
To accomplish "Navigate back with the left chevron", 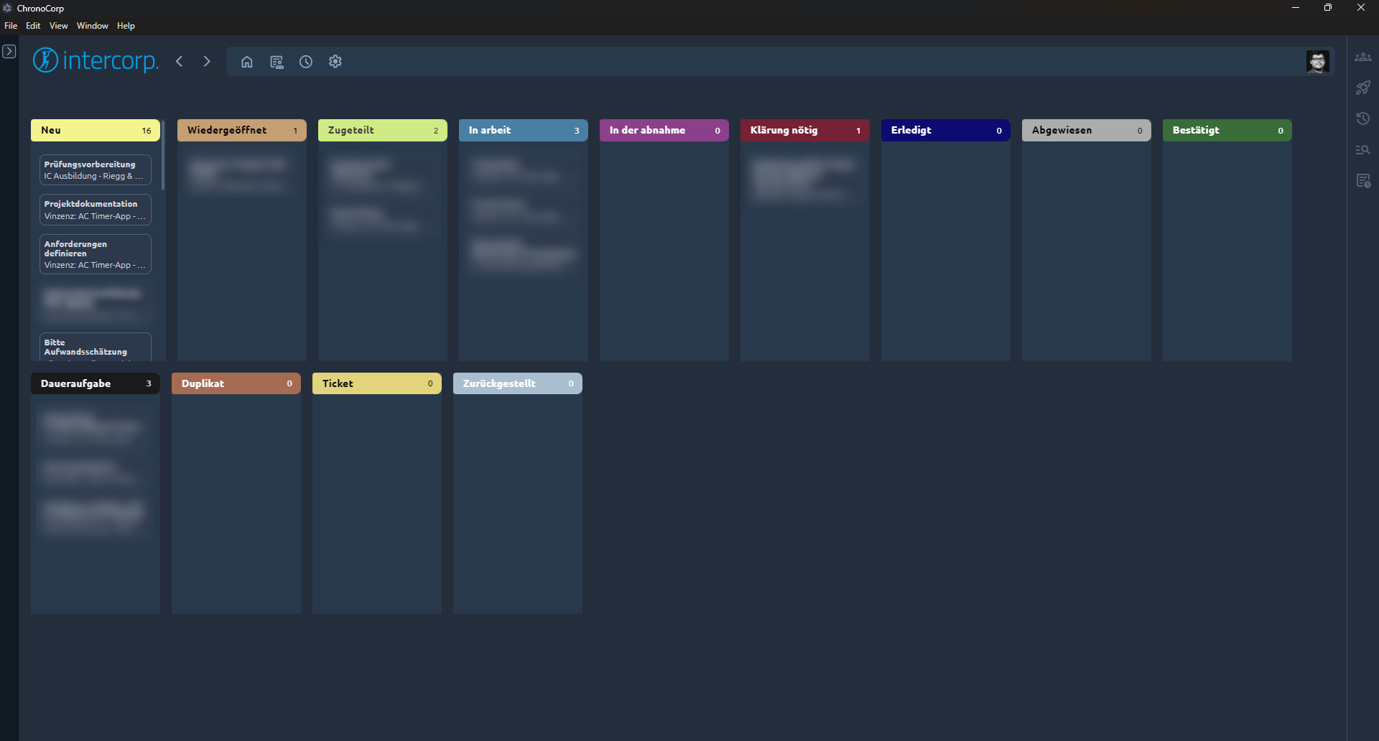I will pyautogui.click(x=180, y=62).
